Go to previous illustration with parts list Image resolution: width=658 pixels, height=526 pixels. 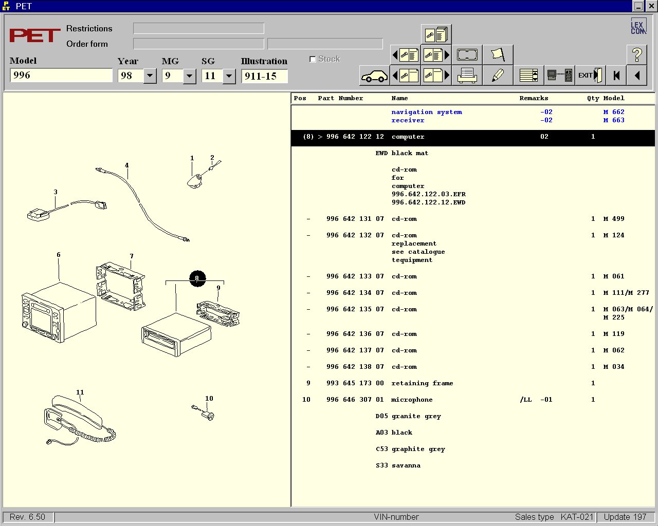(x=406, y=54)
